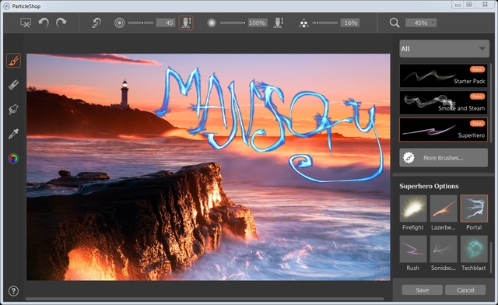The height and width of the screenshot is (305, 498).
Task: Clear the canvas with the delete icon
Action: (26, 23)
